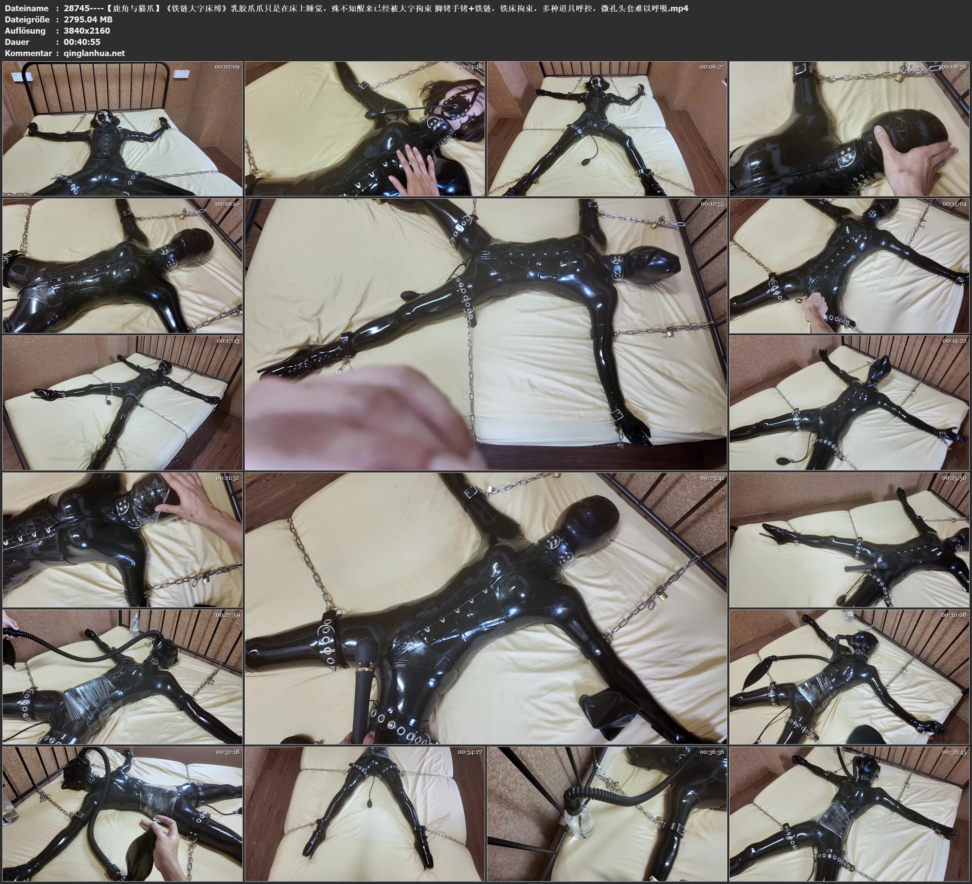Open the thumbnail timestamped 00:10:46
Image resolution: width=972 pixels, height=884 pixels.
click(123, 265)
